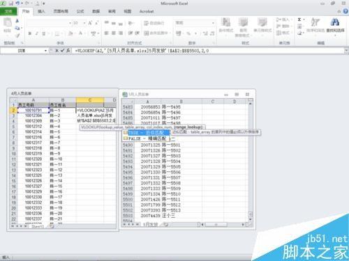Click the horizontal scrollbar in right workbook
349x261 pixels.
(216, 224)
